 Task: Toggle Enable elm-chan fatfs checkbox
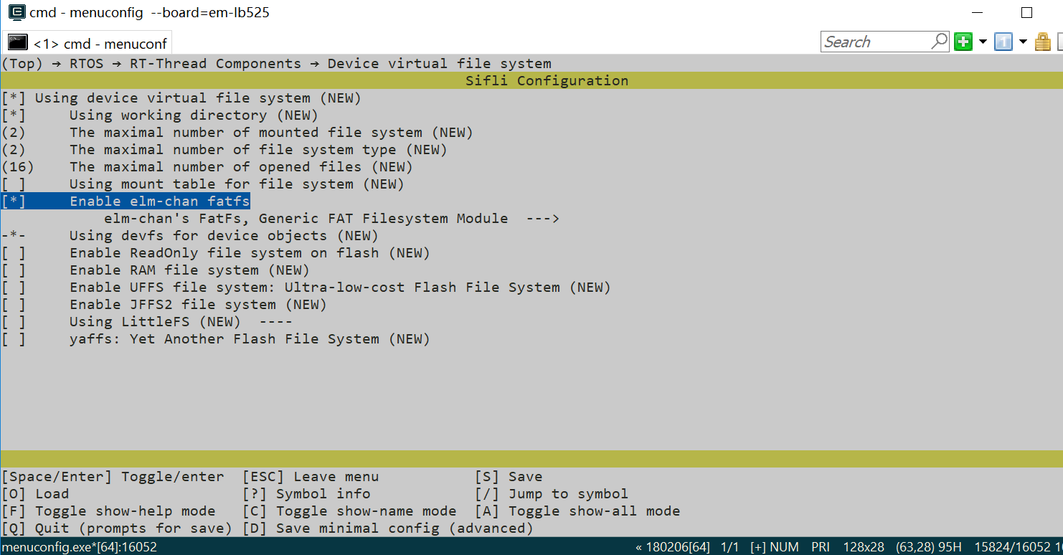coord(13,201)
